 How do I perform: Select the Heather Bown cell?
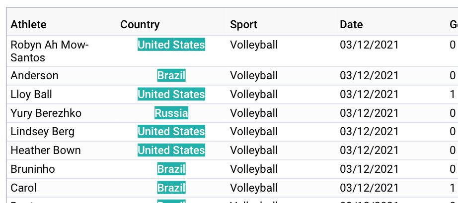coord(61,151)
